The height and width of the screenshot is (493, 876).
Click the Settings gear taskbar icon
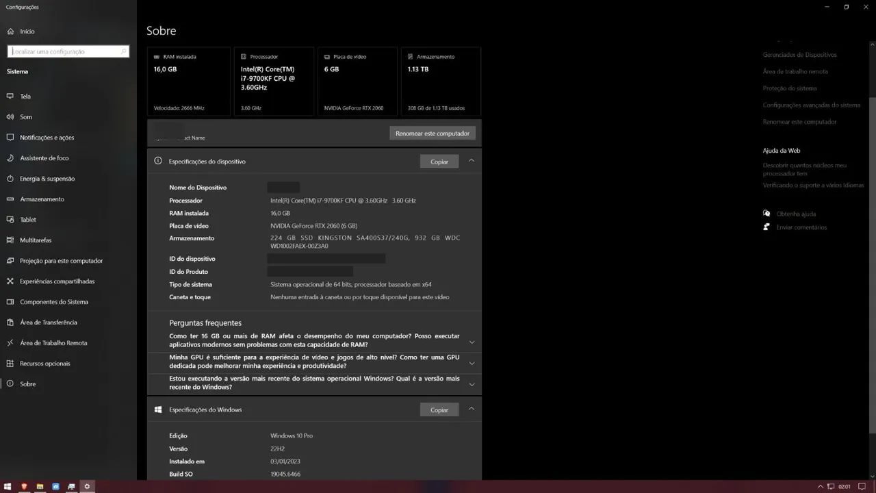click(87, 487)
